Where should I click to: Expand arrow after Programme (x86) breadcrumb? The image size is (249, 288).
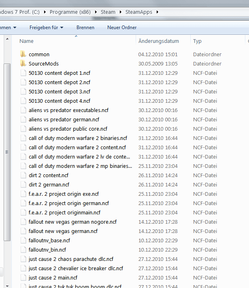[x=96, y=12]
